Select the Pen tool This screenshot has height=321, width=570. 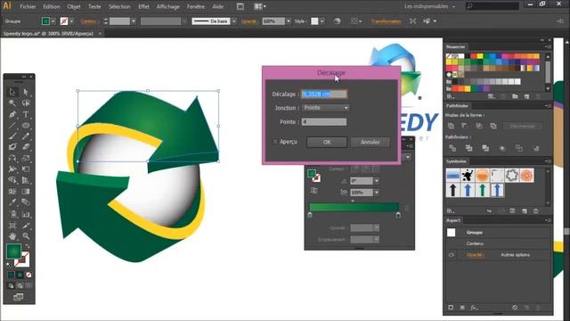(x=12, y=114)
